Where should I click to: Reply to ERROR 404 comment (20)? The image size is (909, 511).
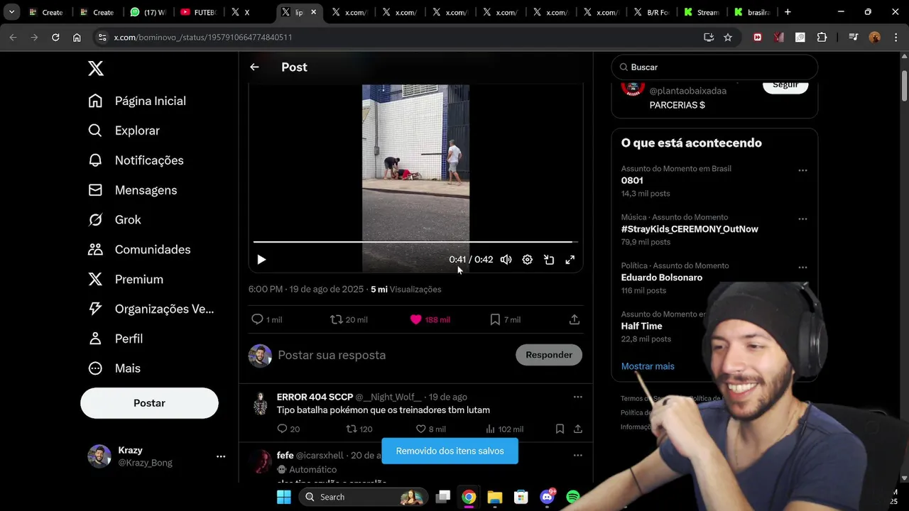(x=288, y=429)
